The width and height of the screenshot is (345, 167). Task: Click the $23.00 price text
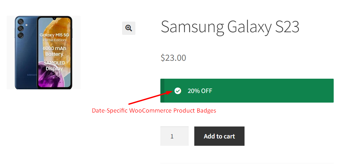(x=173, y=58)
